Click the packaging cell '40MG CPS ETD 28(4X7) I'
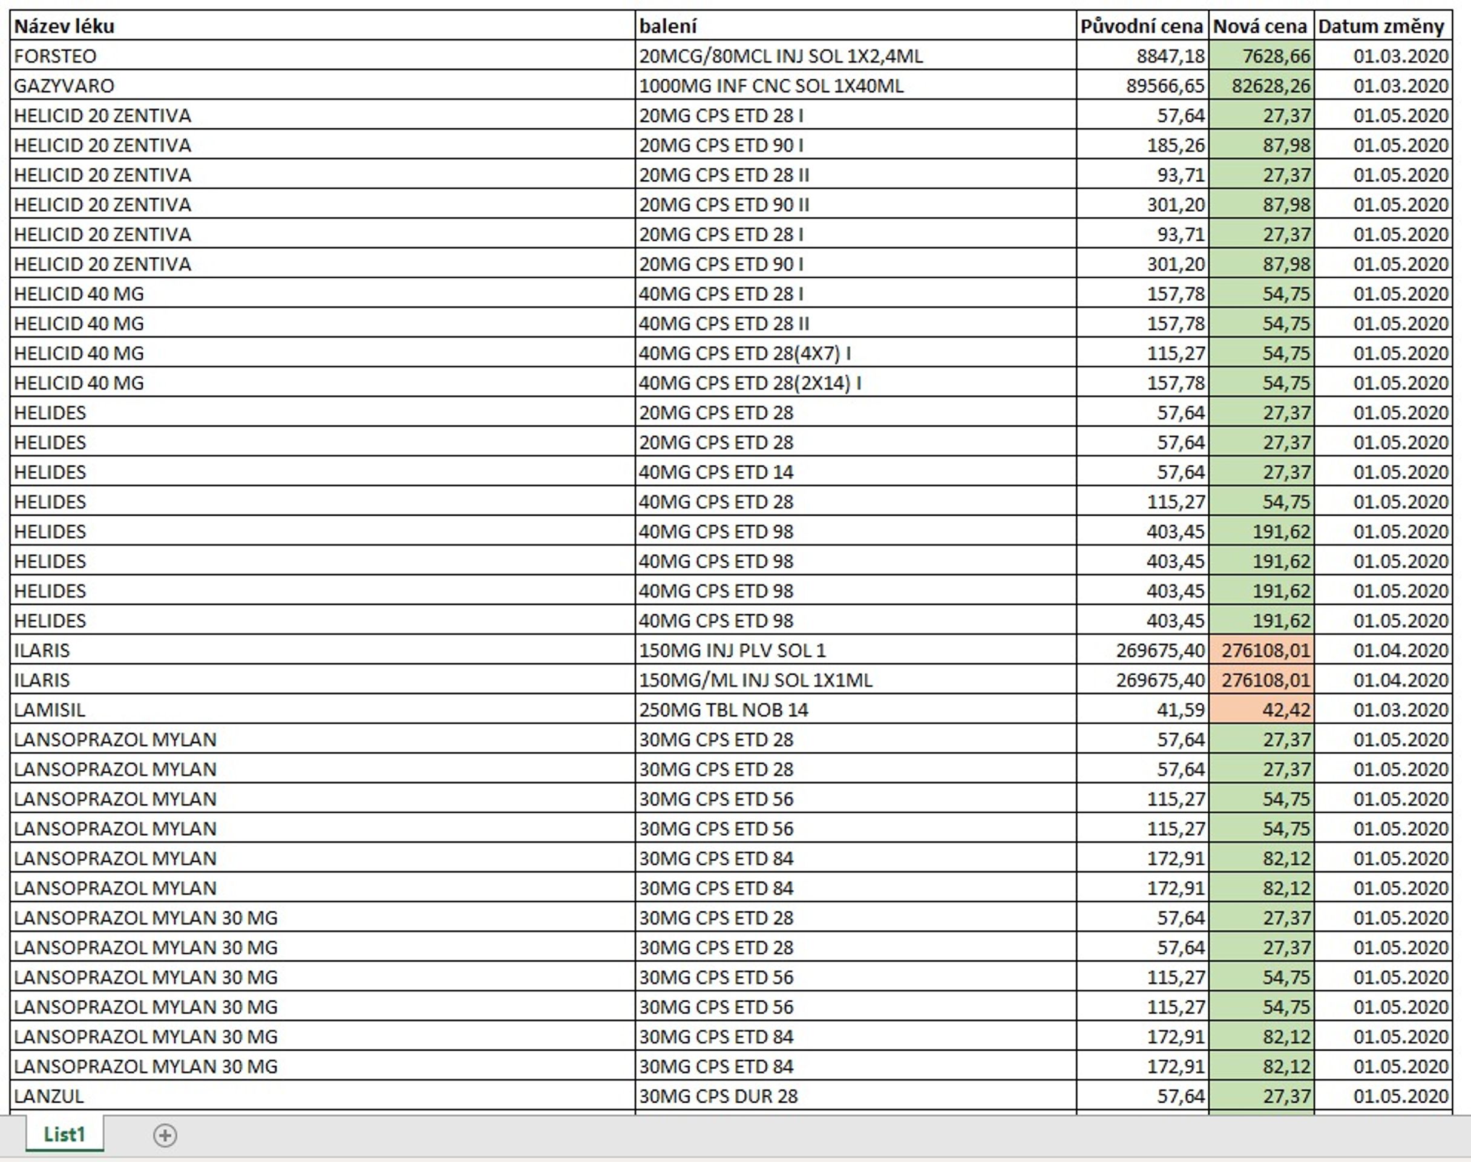Screen dimensions: 1471x1162 (856, 353)
